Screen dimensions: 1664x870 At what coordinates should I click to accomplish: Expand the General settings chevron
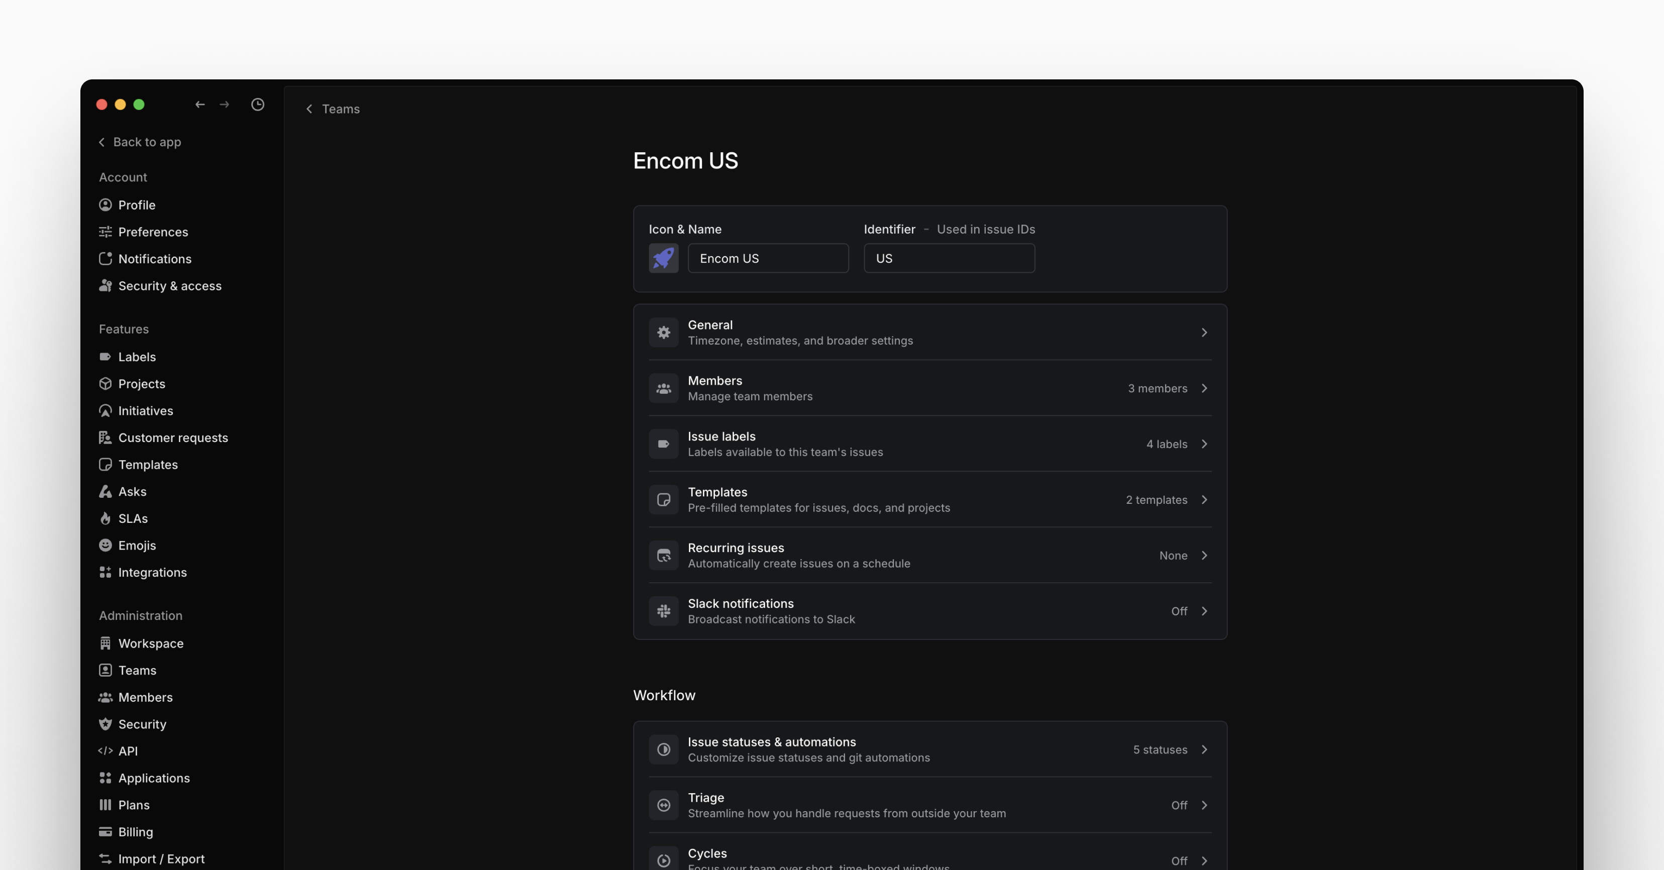[x=1204, y=333]
